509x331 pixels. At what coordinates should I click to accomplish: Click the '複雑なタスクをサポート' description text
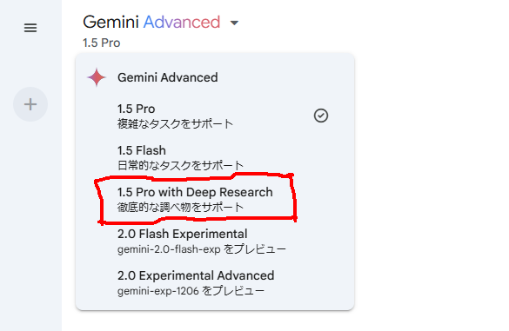175,124
